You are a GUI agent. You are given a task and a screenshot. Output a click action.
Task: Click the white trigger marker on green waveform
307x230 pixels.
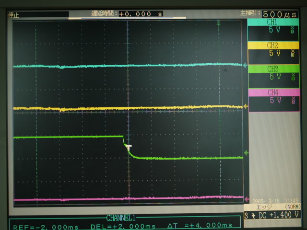pos(129,148)
